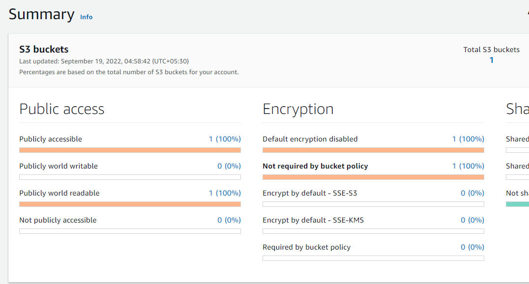
Task: Click the Not required by bucket policy bar
Action: (373, 177)
